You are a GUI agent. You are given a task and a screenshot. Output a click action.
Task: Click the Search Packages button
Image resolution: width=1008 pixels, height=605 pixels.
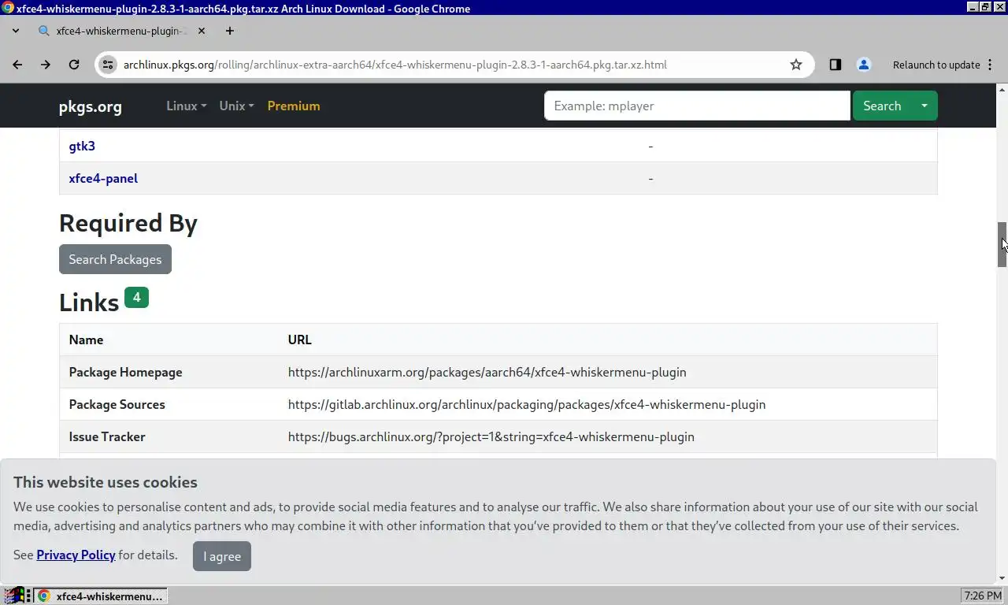pos(115,259)
